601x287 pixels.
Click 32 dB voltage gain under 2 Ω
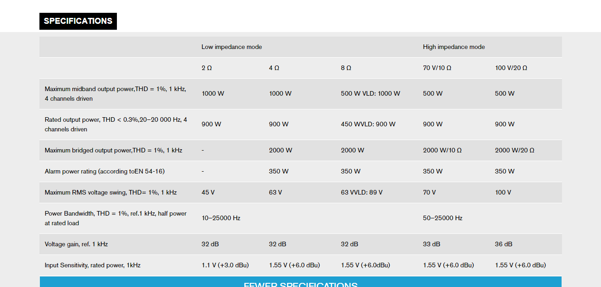[x=210, y=244]
